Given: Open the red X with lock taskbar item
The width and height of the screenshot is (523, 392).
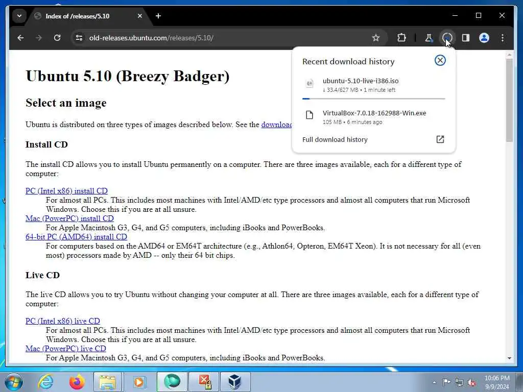Looking at the screenshot, I should click(204, 382).
